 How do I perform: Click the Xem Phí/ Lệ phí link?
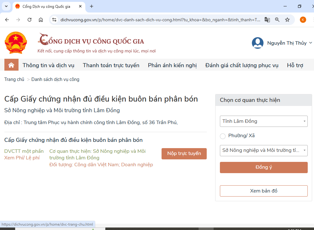click(x=22, y=158)
